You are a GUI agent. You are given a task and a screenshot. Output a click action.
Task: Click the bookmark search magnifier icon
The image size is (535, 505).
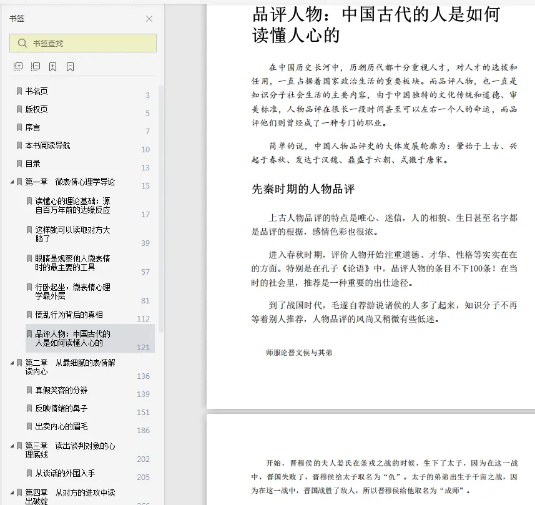tap(22, 43)
